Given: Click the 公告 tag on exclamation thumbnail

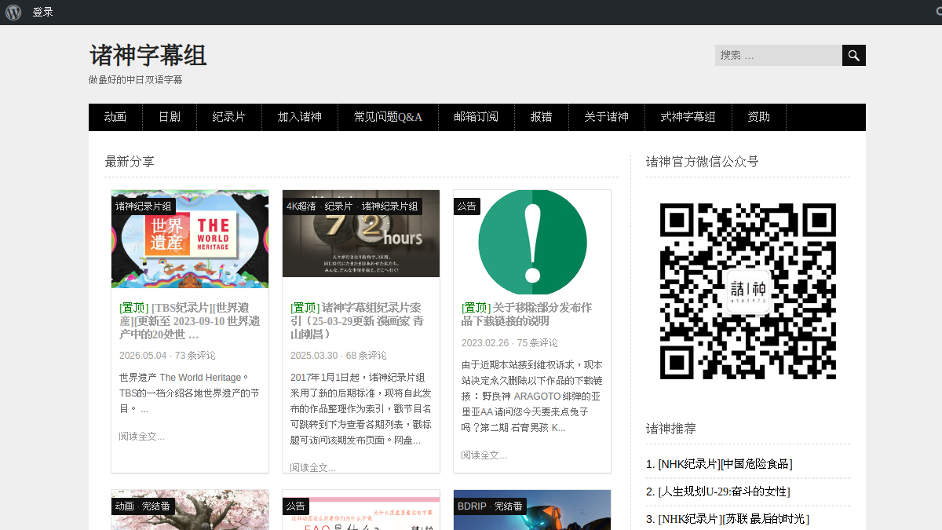Looking at the screenshot, I should (x=467, y=206).
